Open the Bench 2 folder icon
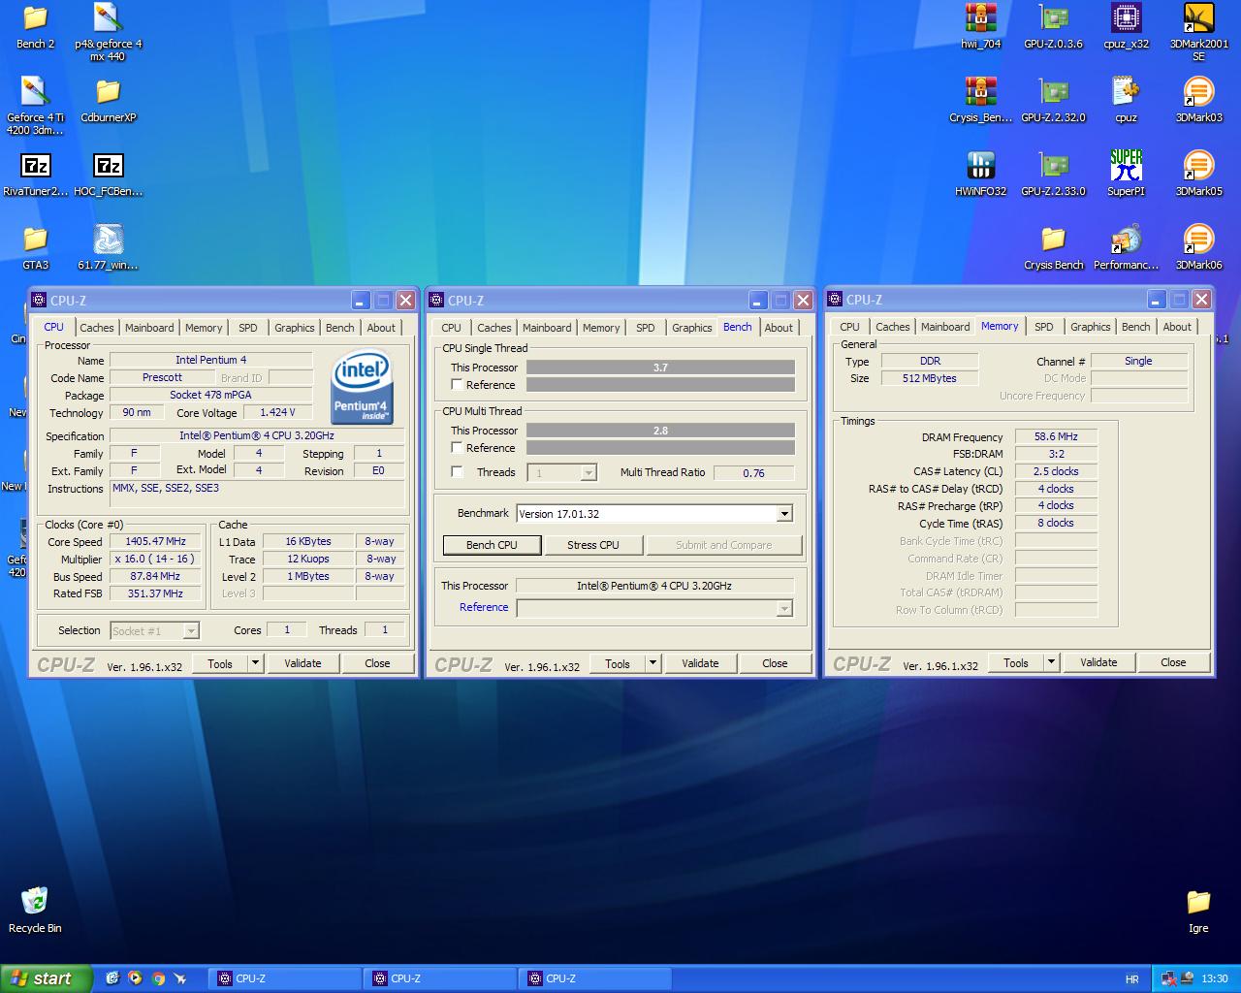Screen dimensions: 1241x993 (35, 18)
